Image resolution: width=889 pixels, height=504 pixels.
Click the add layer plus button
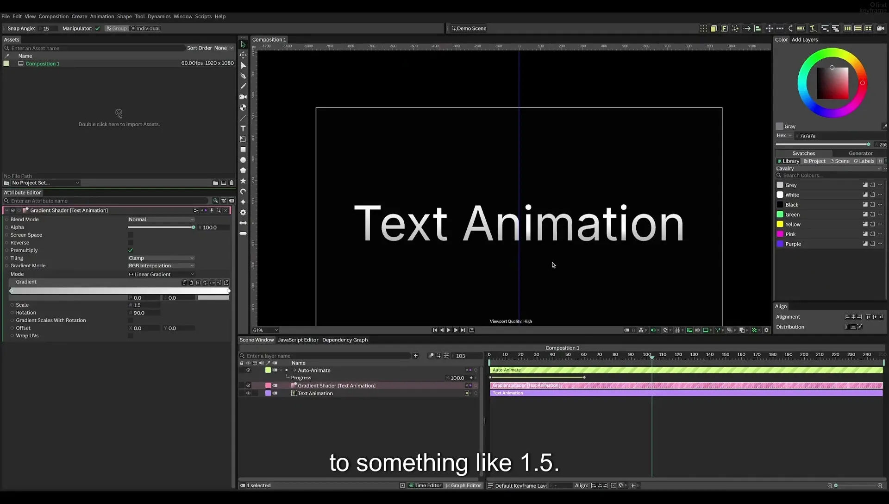416,356
